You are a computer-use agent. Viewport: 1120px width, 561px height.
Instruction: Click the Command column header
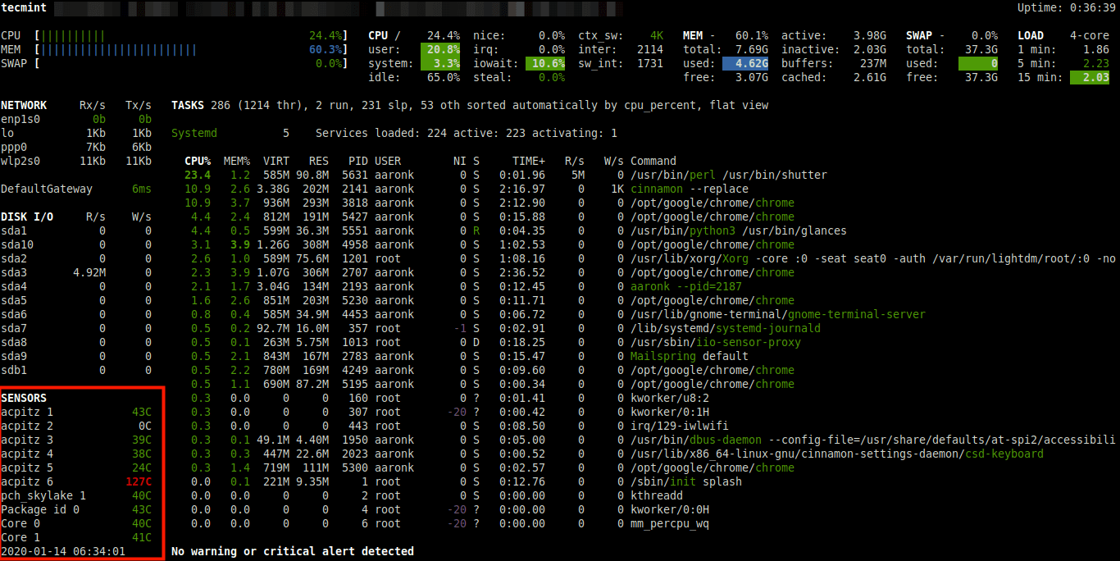point(652,161)
